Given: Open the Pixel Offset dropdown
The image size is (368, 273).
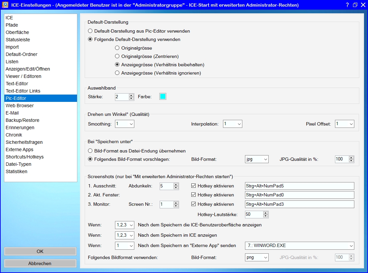Looking at the screenshot, I should coord(344,124).
